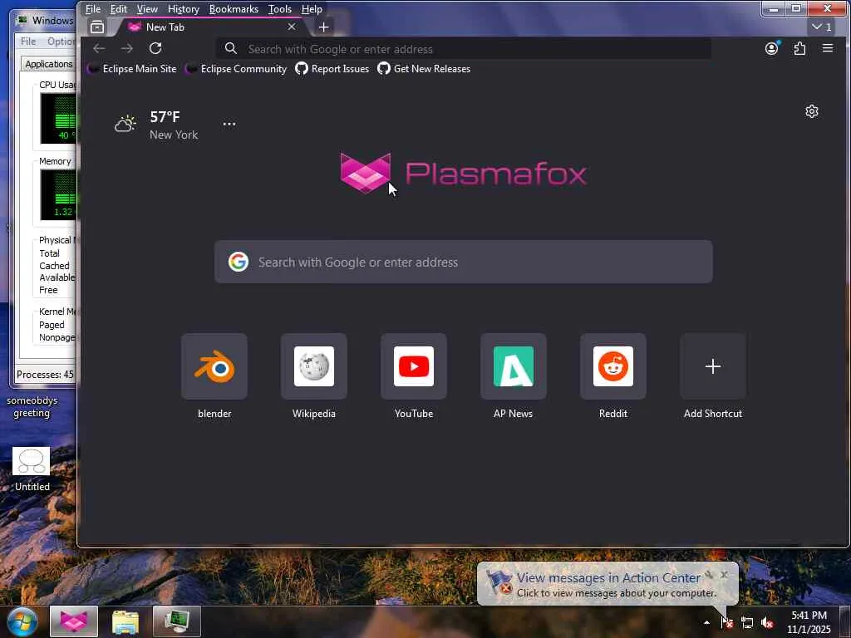The width and height of the screenshot is (851, 638).
Task: Open the Bookmarks menu
Action: 234,8
